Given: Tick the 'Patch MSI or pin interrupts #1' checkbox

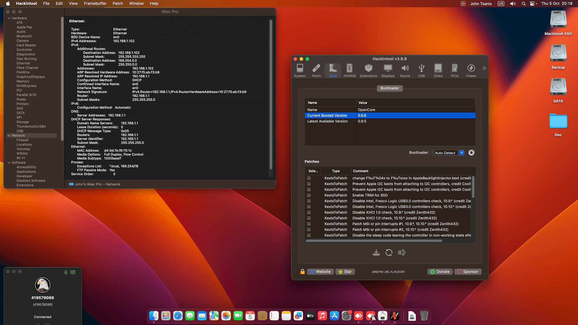Looking at the screenshot, I should click(x=309, y=224).
